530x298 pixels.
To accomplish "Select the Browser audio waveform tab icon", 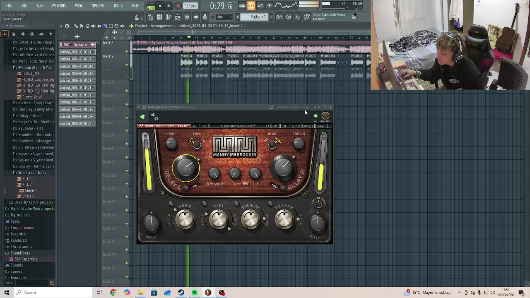I will 5,34.
